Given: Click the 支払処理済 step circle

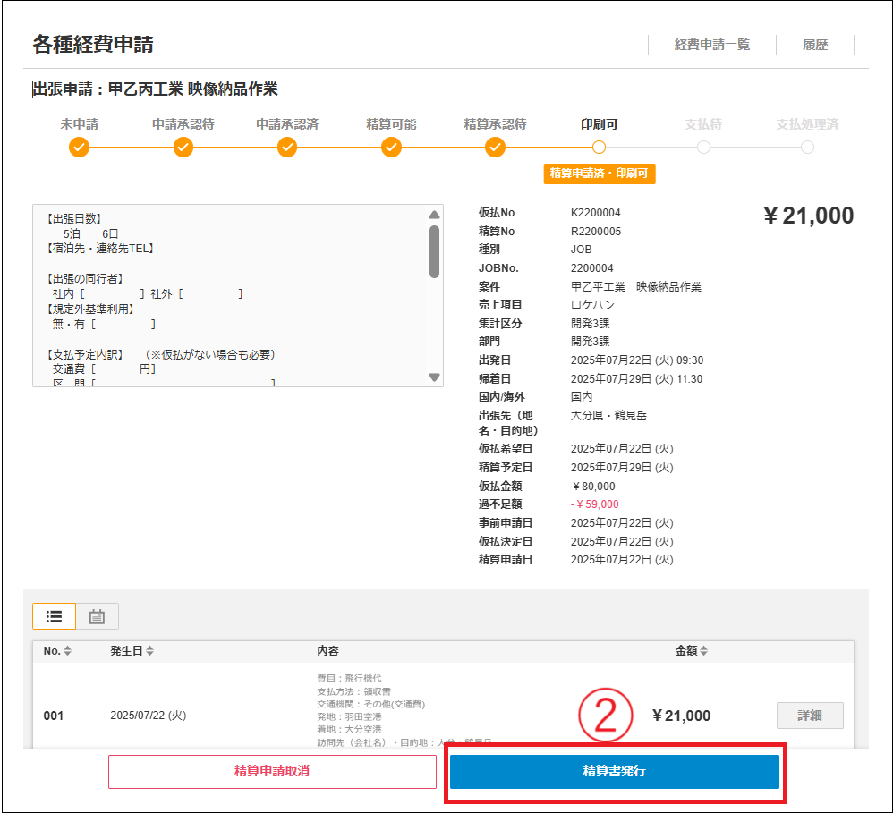Looking at the screenshot, I should pyautogui.click(x=807, y=148).
